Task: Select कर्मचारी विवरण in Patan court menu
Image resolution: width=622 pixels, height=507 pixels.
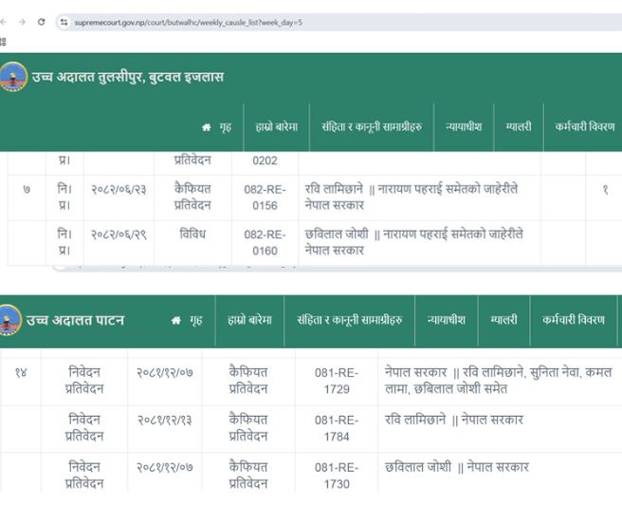Action: (x=573, y=321)
